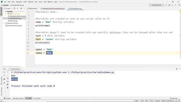Screen dimensions: 181x102
Task: Open the TODO tool window
Action: tap(37, 98)
